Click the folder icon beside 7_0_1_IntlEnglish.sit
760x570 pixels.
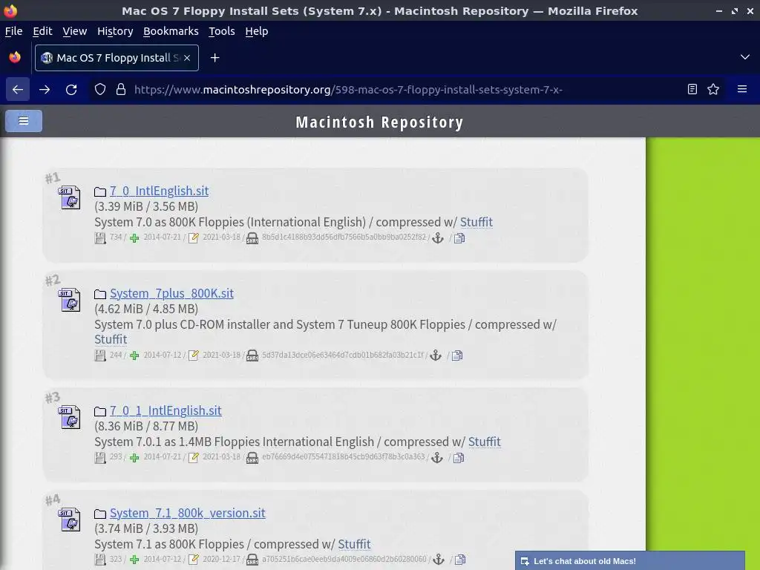point(100,411)
